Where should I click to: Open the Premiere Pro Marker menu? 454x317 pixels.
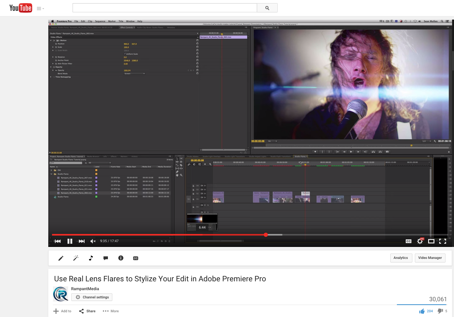pos(112,21)
